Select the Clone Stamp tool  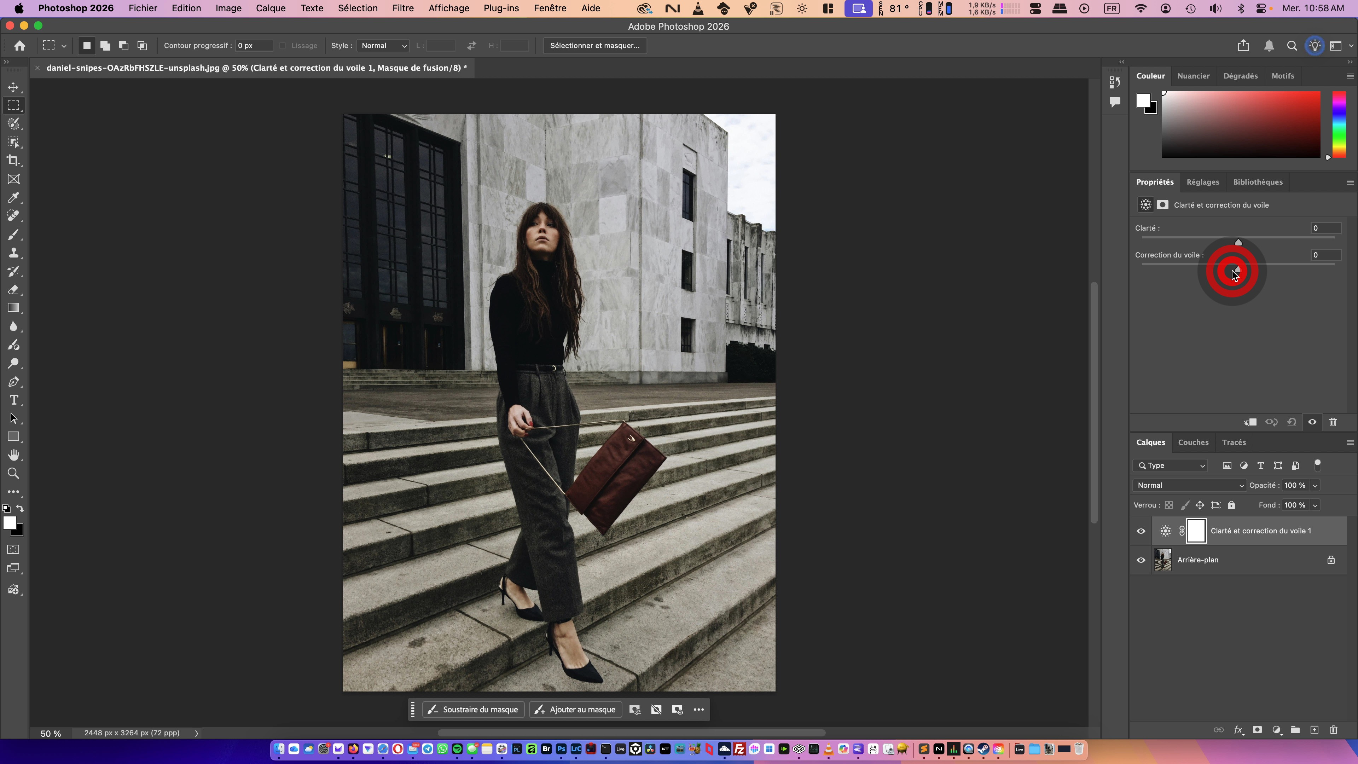[14, 253]
